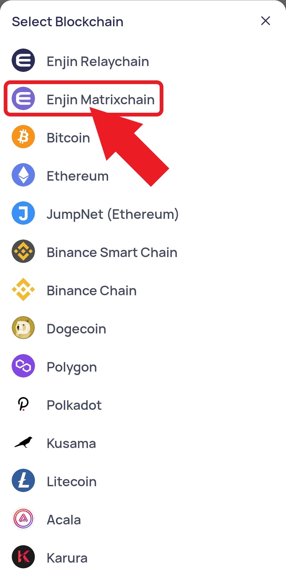Viewport: 286px width, 578px height.
Task: Tap the Dogecoin coin icon
Action: coord(23,328)
